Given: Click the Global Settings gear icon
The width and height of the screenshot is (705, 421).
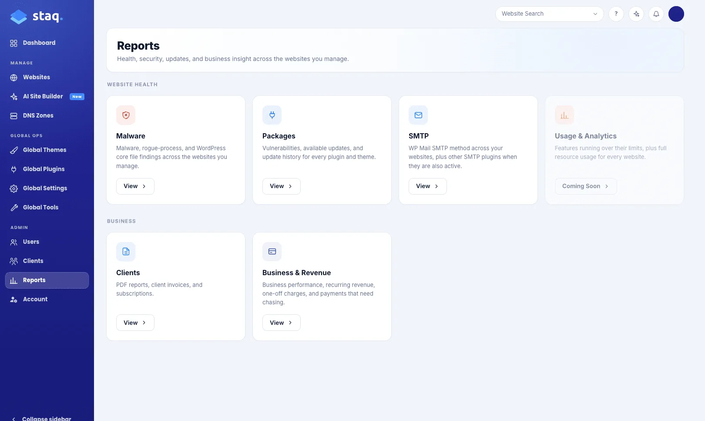Looking at the screenshot, I should click(x=14, y=189).
